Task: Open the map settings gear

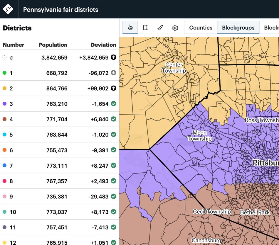Action: [x=175, y=28]
